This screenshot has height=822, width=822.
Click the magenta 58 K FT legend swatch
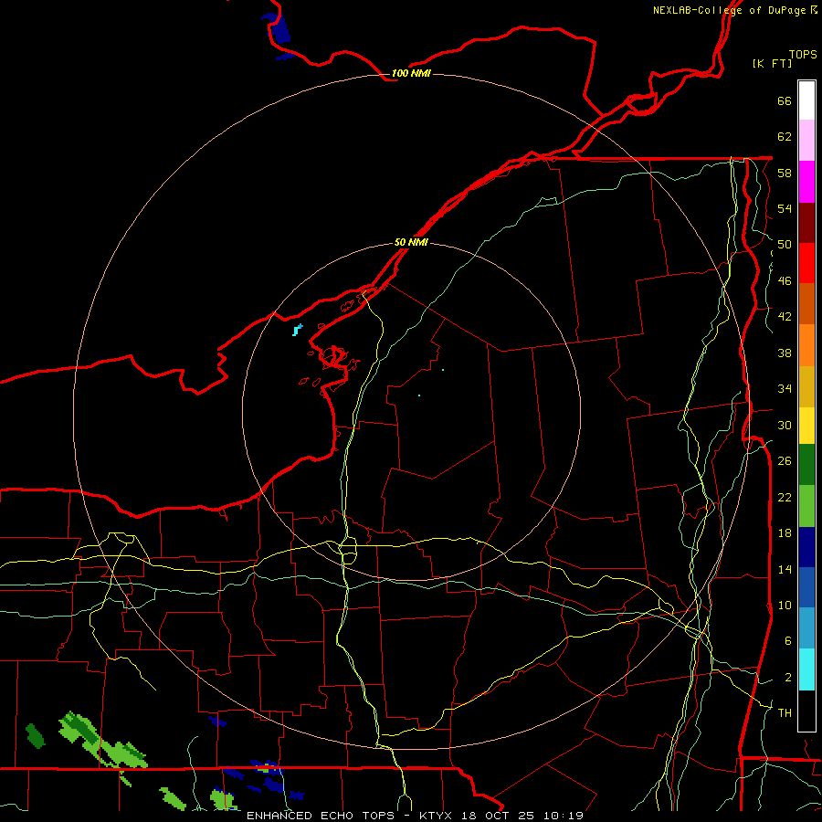point(806,182)
